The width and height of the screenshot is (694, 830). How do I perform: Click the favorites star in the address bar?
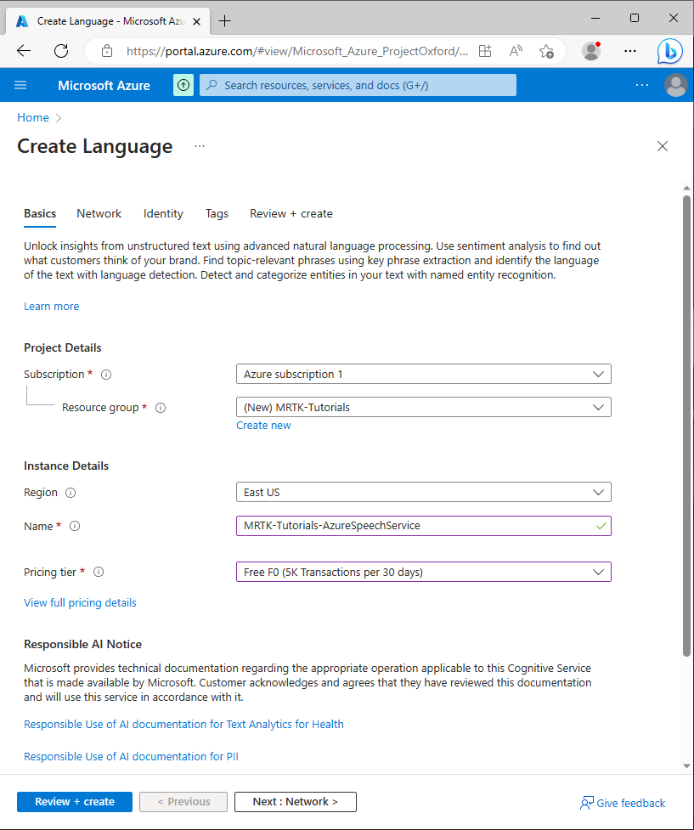click(547, 51)
